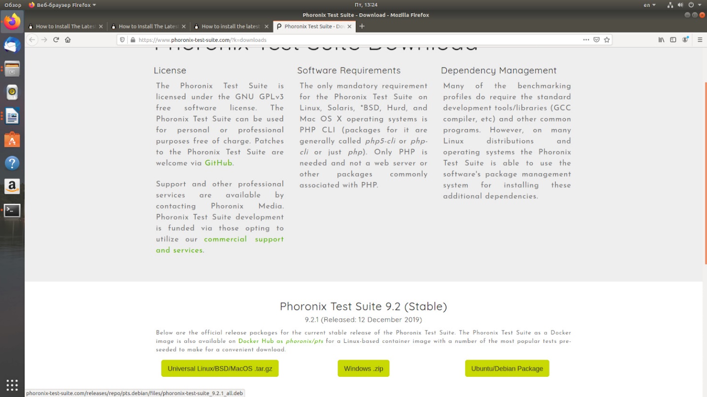Image resolution: width=707 pixels, height=397 pixels.
Task: Open the Help icon in dock
Action: [12, 163]
